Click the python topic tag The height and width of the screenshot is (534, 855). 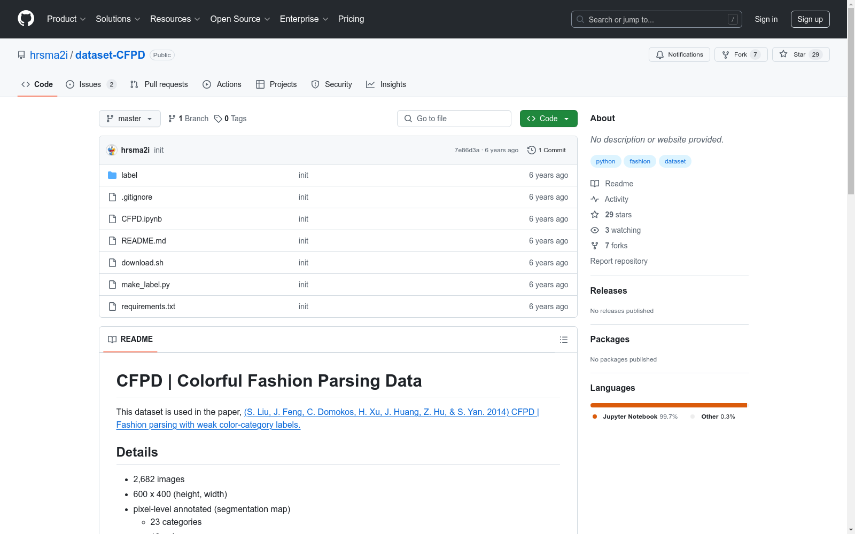click(x=605, y=161)
